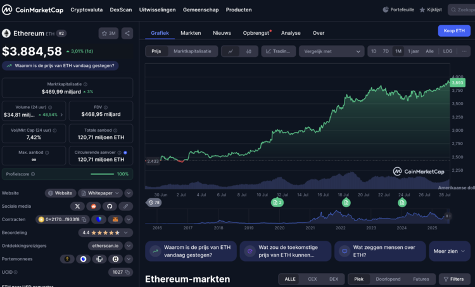Open Vergelijk met dropdown
The image size is (475, 287).
click(332, 51)
